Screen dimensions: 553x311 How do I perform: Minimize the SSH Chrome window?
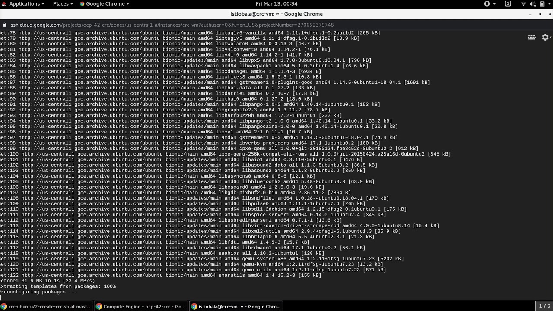(x=531, y=14)
